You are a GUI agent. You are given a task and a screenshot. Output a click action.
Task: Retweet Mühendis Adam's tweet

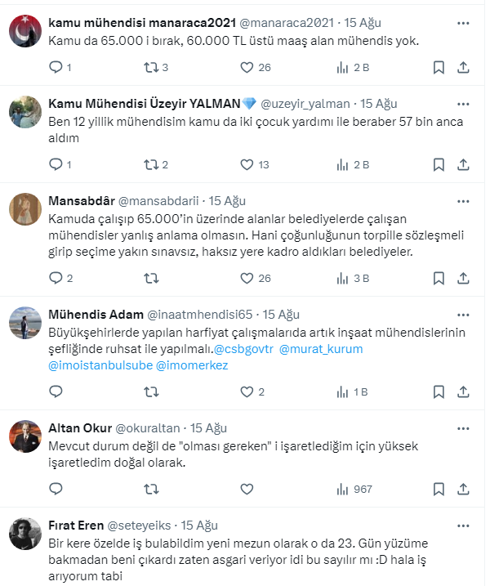(151, 391)
